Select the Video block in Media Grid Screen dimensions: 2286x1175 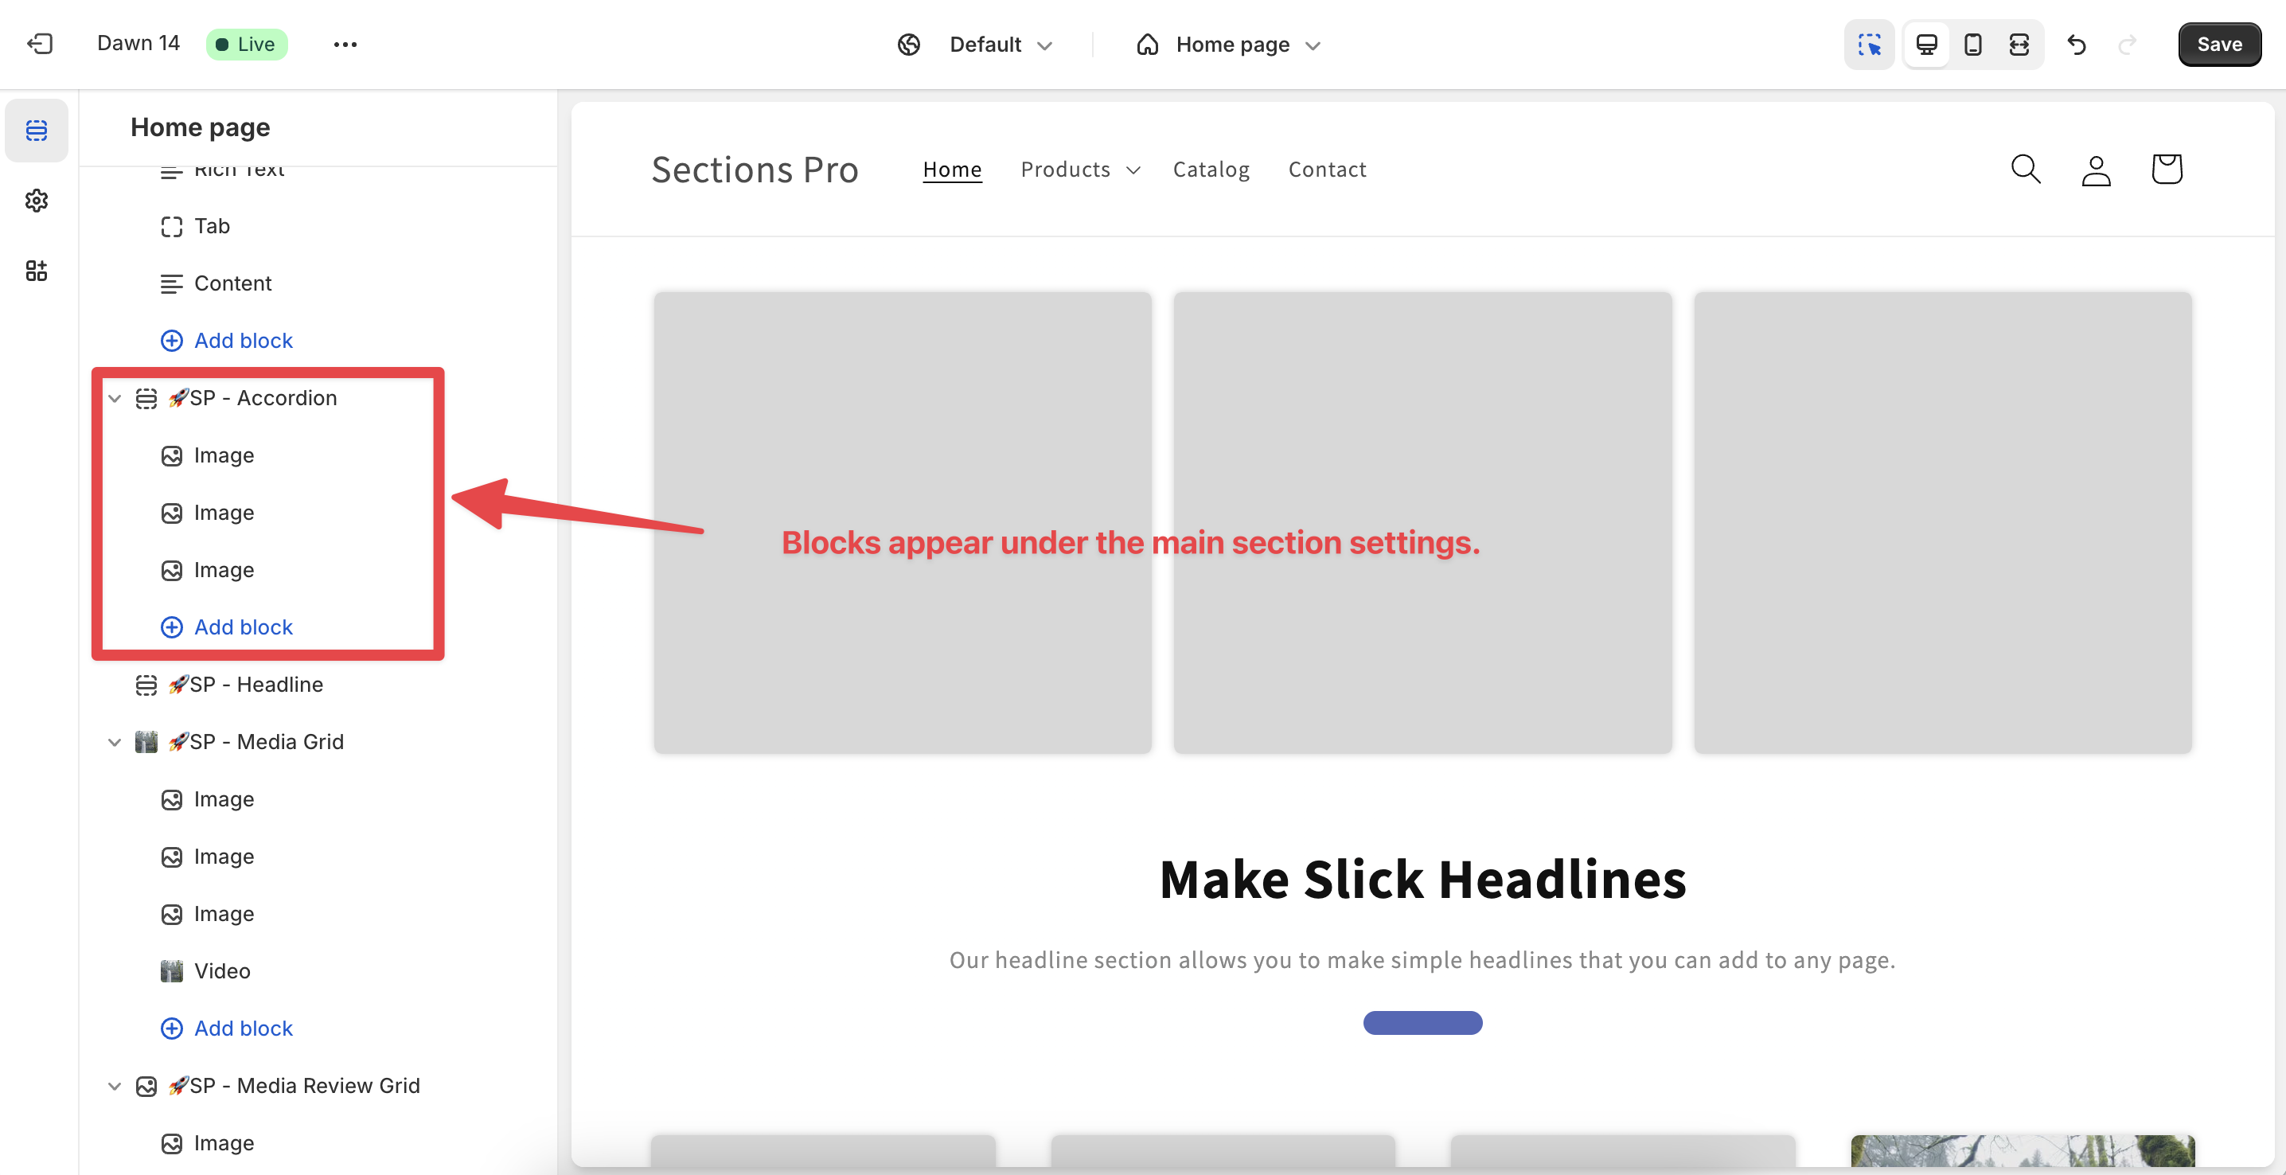click(222, 971)
